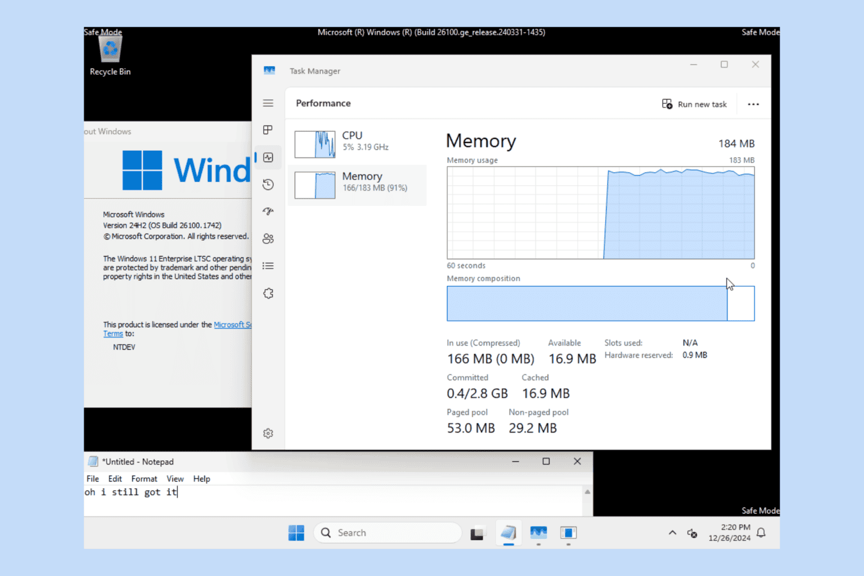This screenshot has width=864, height=576.
Task: Click the Task Manager title bar icon
Action: 269,70
